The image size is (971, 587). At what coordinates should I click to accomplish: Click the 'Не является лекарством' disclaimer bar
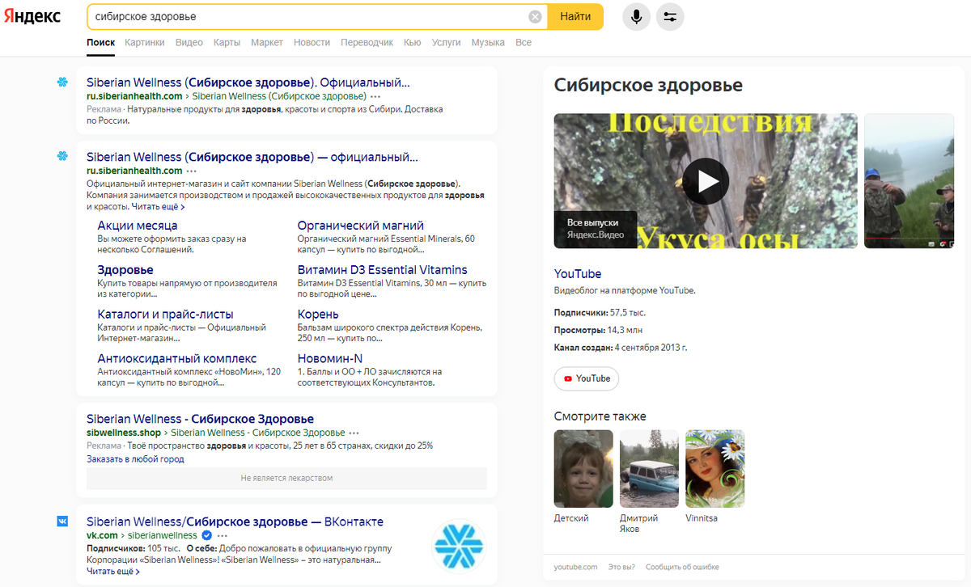(x=286, y=478)
